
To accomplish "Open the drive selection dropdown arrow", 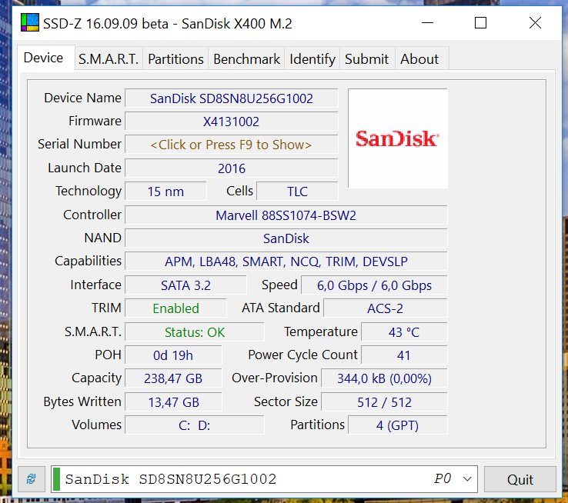I will click(467, 479).
